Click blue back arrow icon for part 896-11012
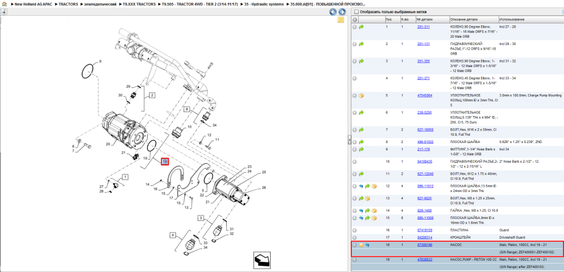 tap(362, 186)
